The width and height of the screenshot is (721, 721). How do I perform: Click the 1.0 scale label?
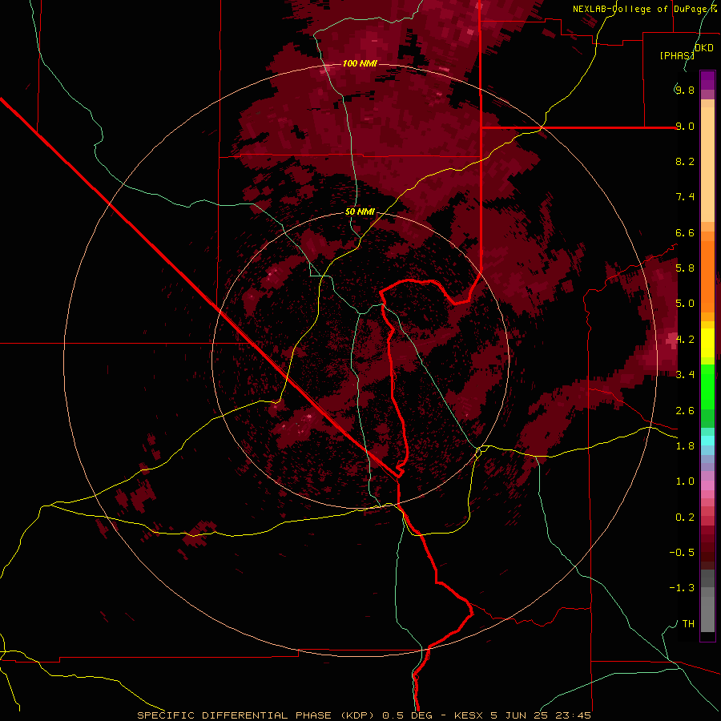pos(685,481)
